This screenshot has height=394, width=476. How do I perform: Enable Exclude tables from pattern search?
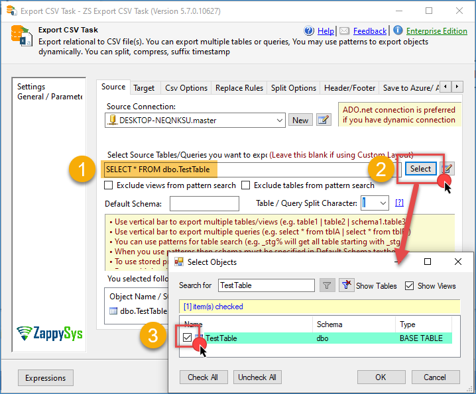(245, 185)
